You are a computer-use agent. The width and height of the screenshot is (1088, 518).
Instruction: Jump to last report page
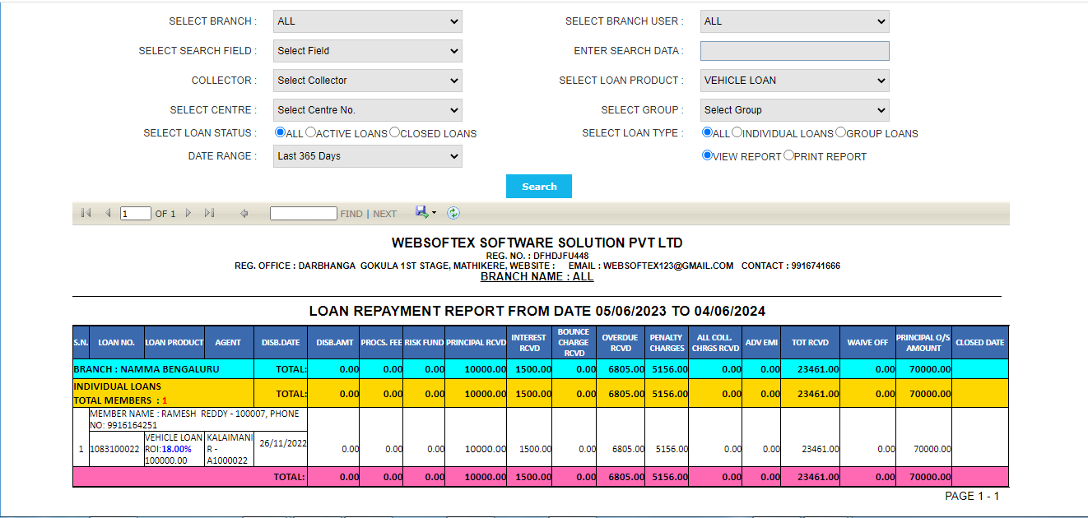[x=209, y=213]
